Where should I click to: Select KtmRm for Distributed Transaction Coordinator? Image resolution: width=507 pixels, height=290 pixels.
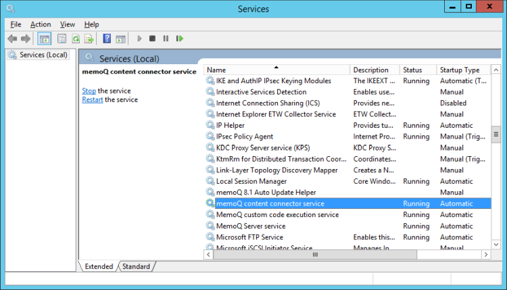pyautogui.click(x=347, y=159)
